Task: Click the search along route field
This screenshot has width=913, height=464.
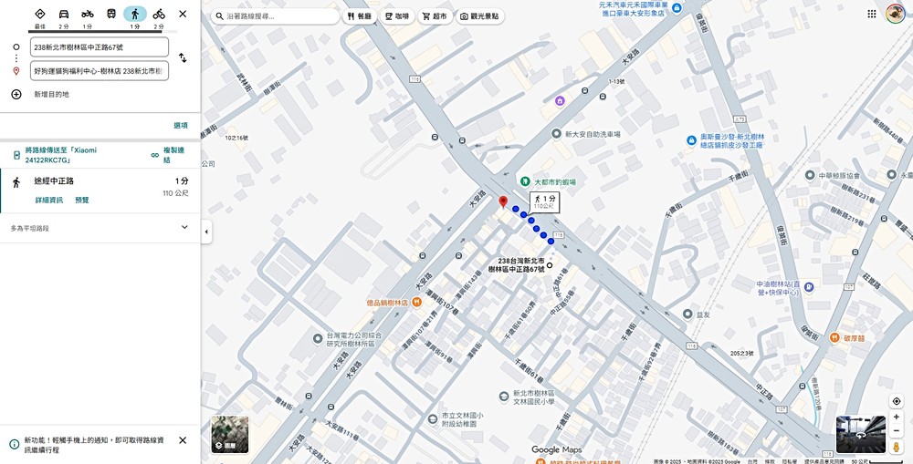Action: coord(275,16)
